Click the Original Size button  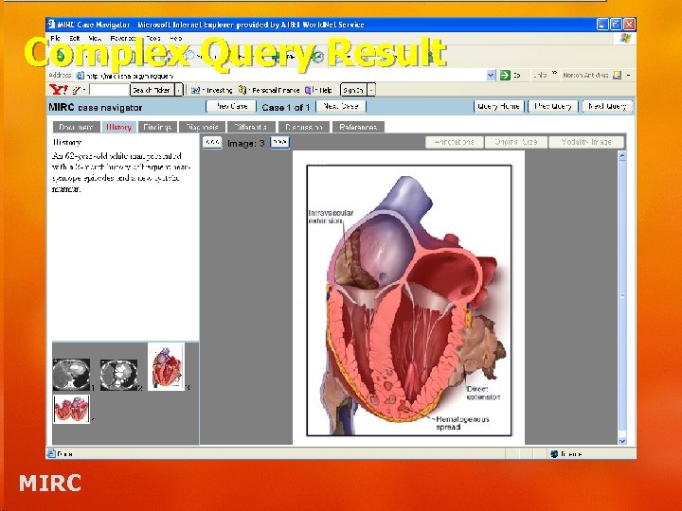pos(516,142)
